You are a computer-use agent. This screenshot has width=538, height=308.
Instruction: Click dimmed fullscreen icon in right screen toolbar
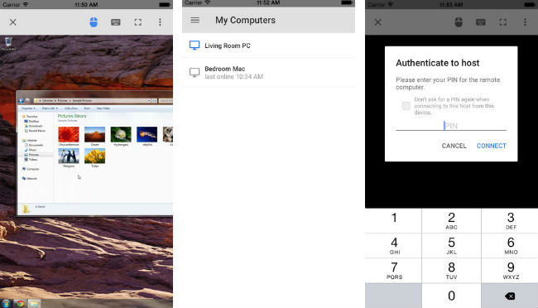[x=503, y=22]
